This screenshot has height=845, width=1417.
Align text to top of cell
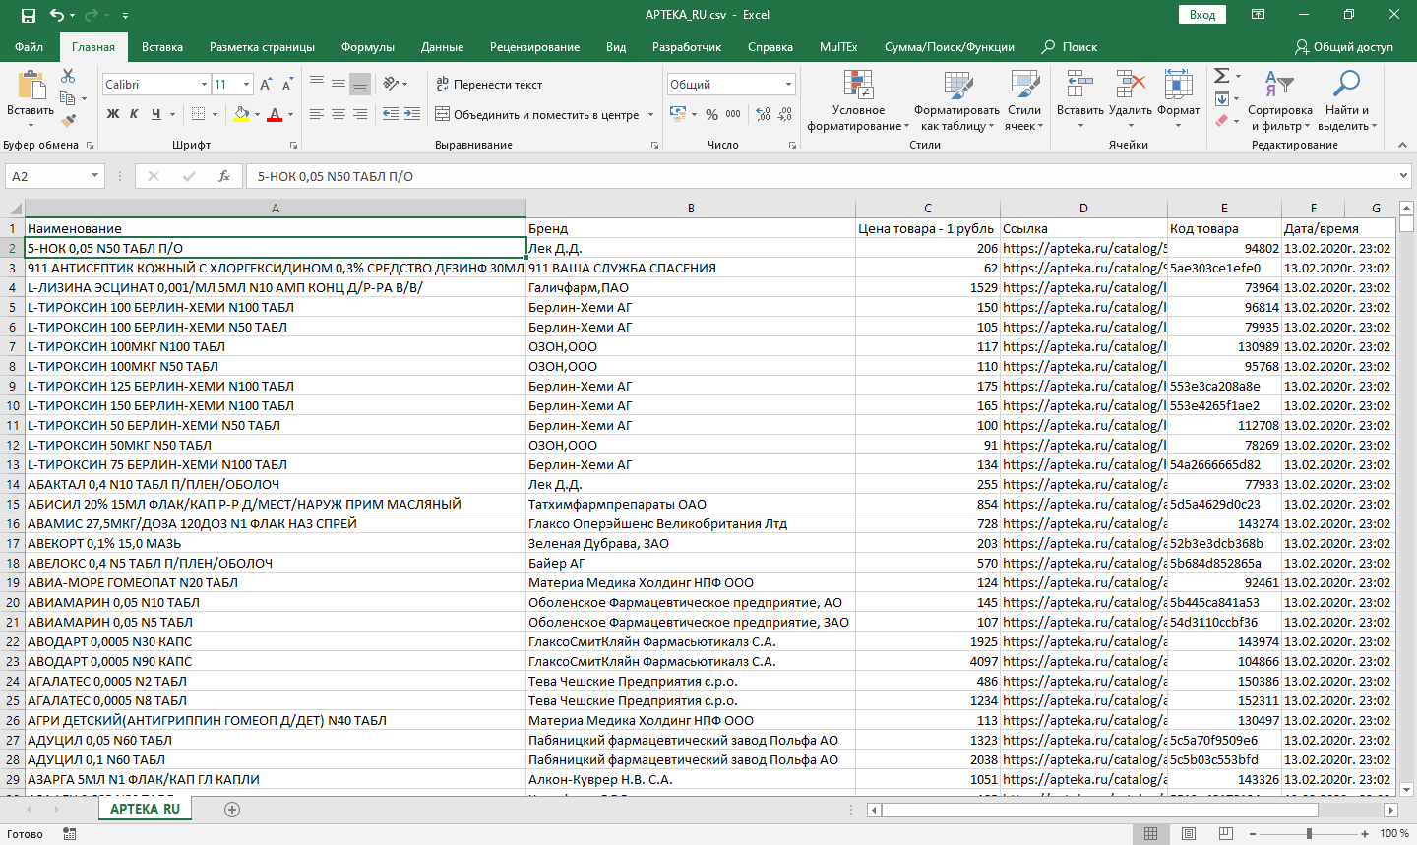pyautogui.click(x=317, y=84)
